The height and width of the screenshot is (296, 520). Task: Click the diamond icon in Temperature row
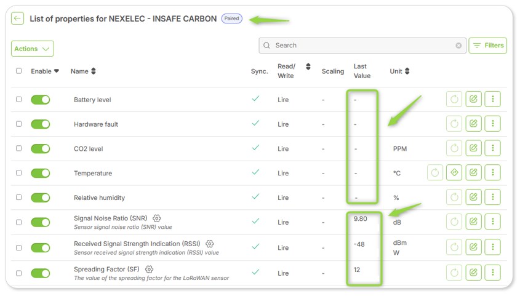(454, 173)
